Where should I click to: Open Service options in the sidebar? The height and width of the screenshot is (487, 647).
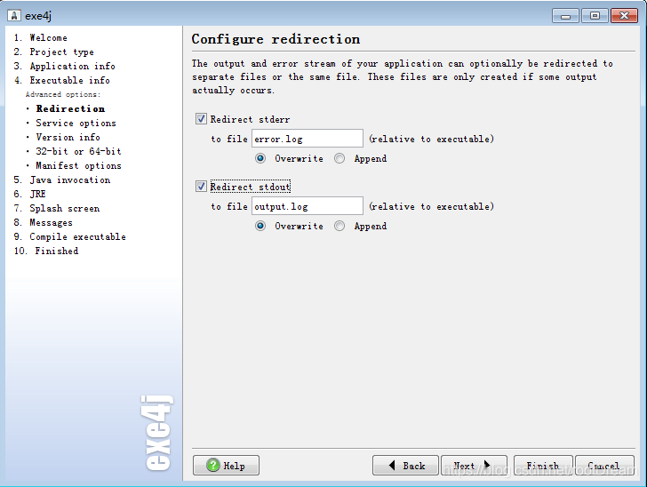coord(76,123)
